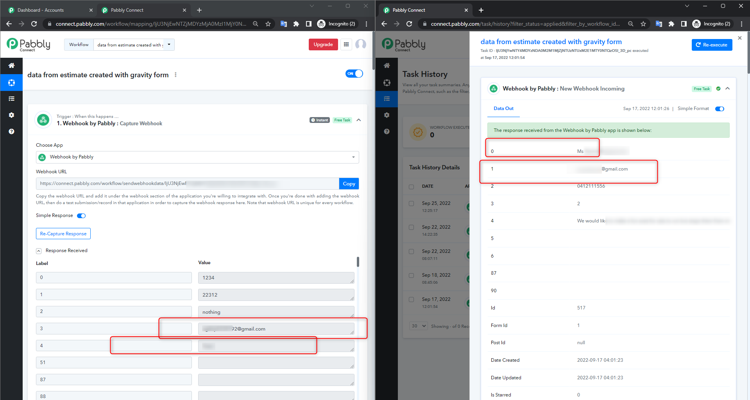Click the 0412111556 value

pos(591,186)
